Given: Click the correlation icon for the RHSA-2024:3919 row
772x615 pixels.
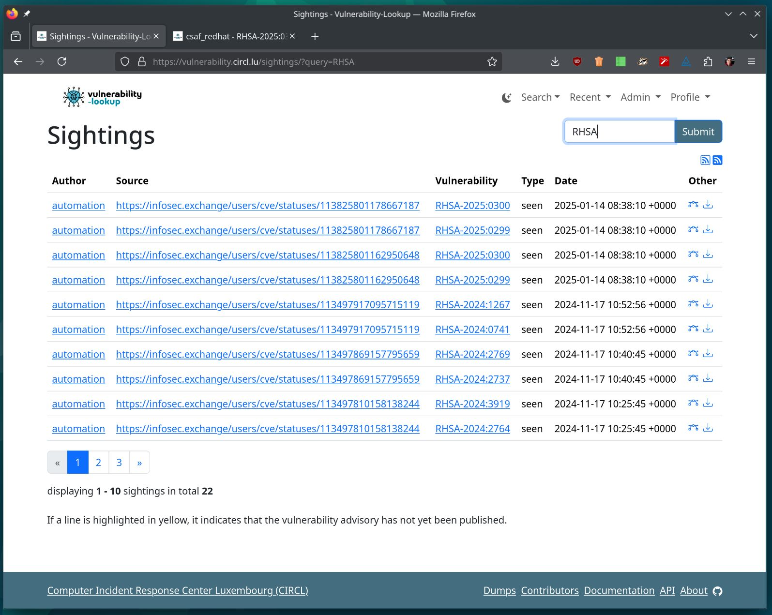Looking at the screenshot, I should (693, 403).
